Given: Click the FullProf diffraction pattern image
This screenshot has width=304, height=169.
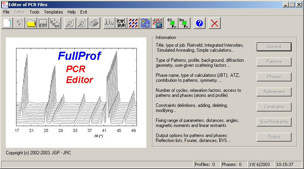Looking at the screenshot, I should pos(76,93).
